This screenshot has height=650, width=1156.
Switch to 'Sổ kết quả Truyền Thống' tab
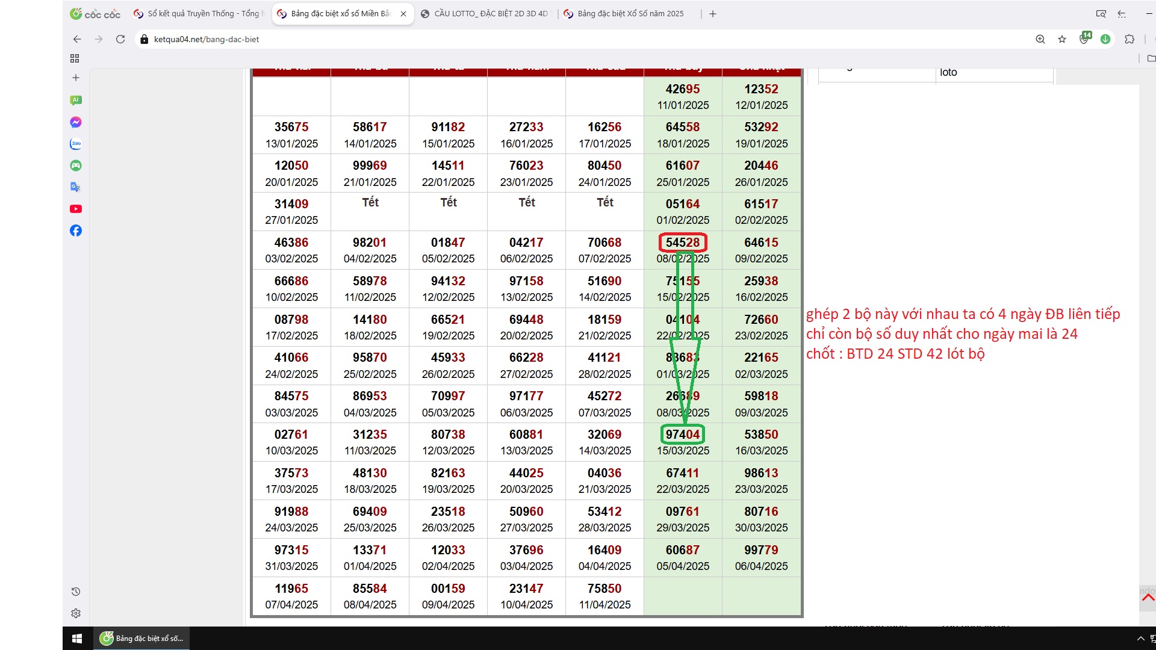click(199, 14)
